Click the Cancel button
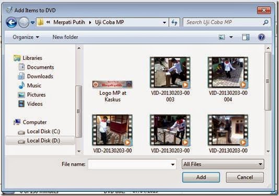The image size is (279, 196). [x=245, y=177]
